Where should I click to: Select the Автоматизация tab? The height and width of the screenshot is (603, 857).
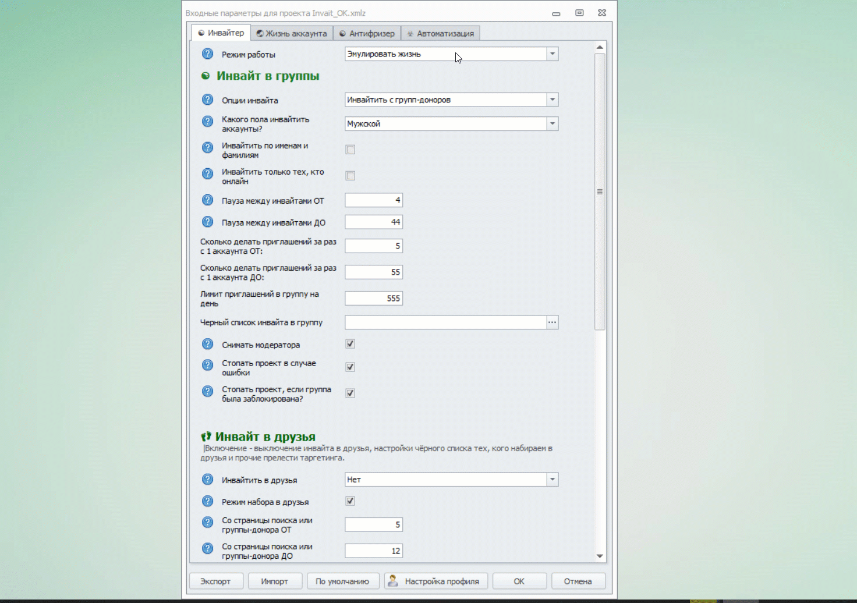pos(441,33)
